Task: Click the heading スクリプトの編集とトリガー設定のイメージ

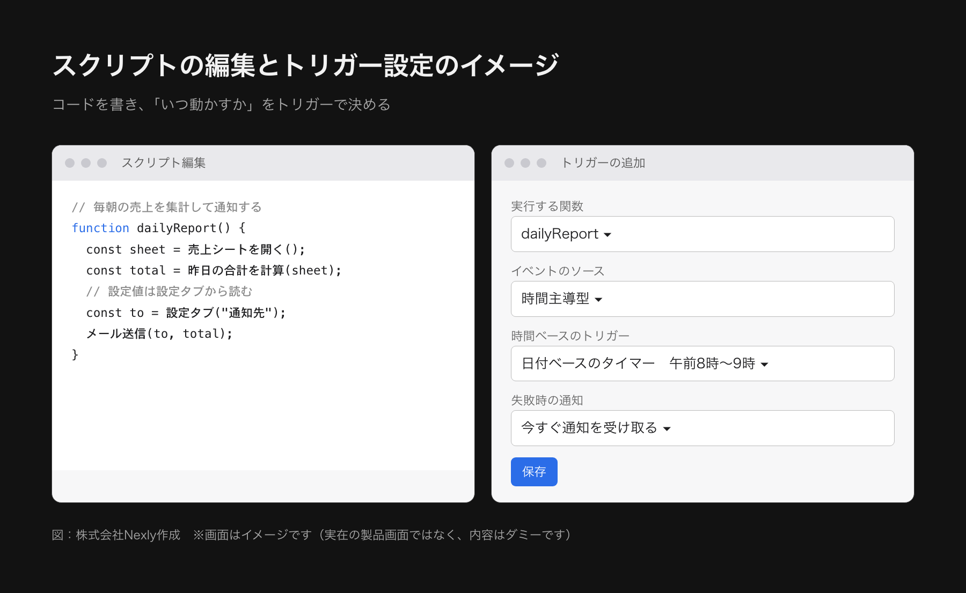Action: point(306,65)
